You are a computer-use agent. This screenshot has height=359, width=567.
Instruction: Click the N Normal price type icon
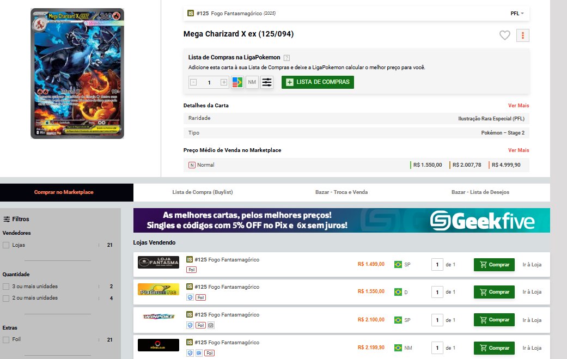click(x=192, y=165)
